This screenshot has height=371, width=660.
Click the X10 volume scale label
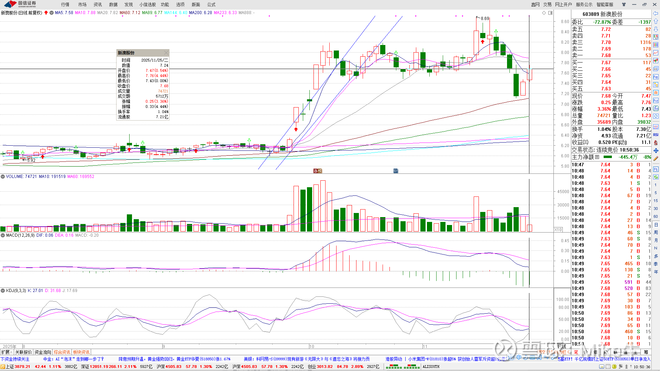pos(558,229)
